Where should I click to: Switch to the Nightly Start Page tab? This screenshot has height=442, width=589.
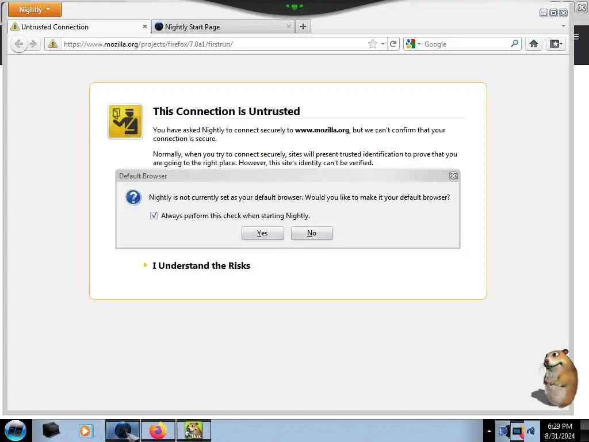[x=223, y=26]
